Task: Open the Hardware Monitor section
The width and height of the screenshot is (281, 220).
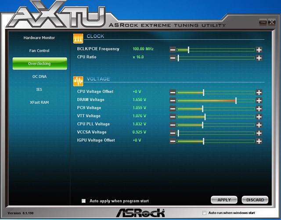Action: [x=39, y=38]
